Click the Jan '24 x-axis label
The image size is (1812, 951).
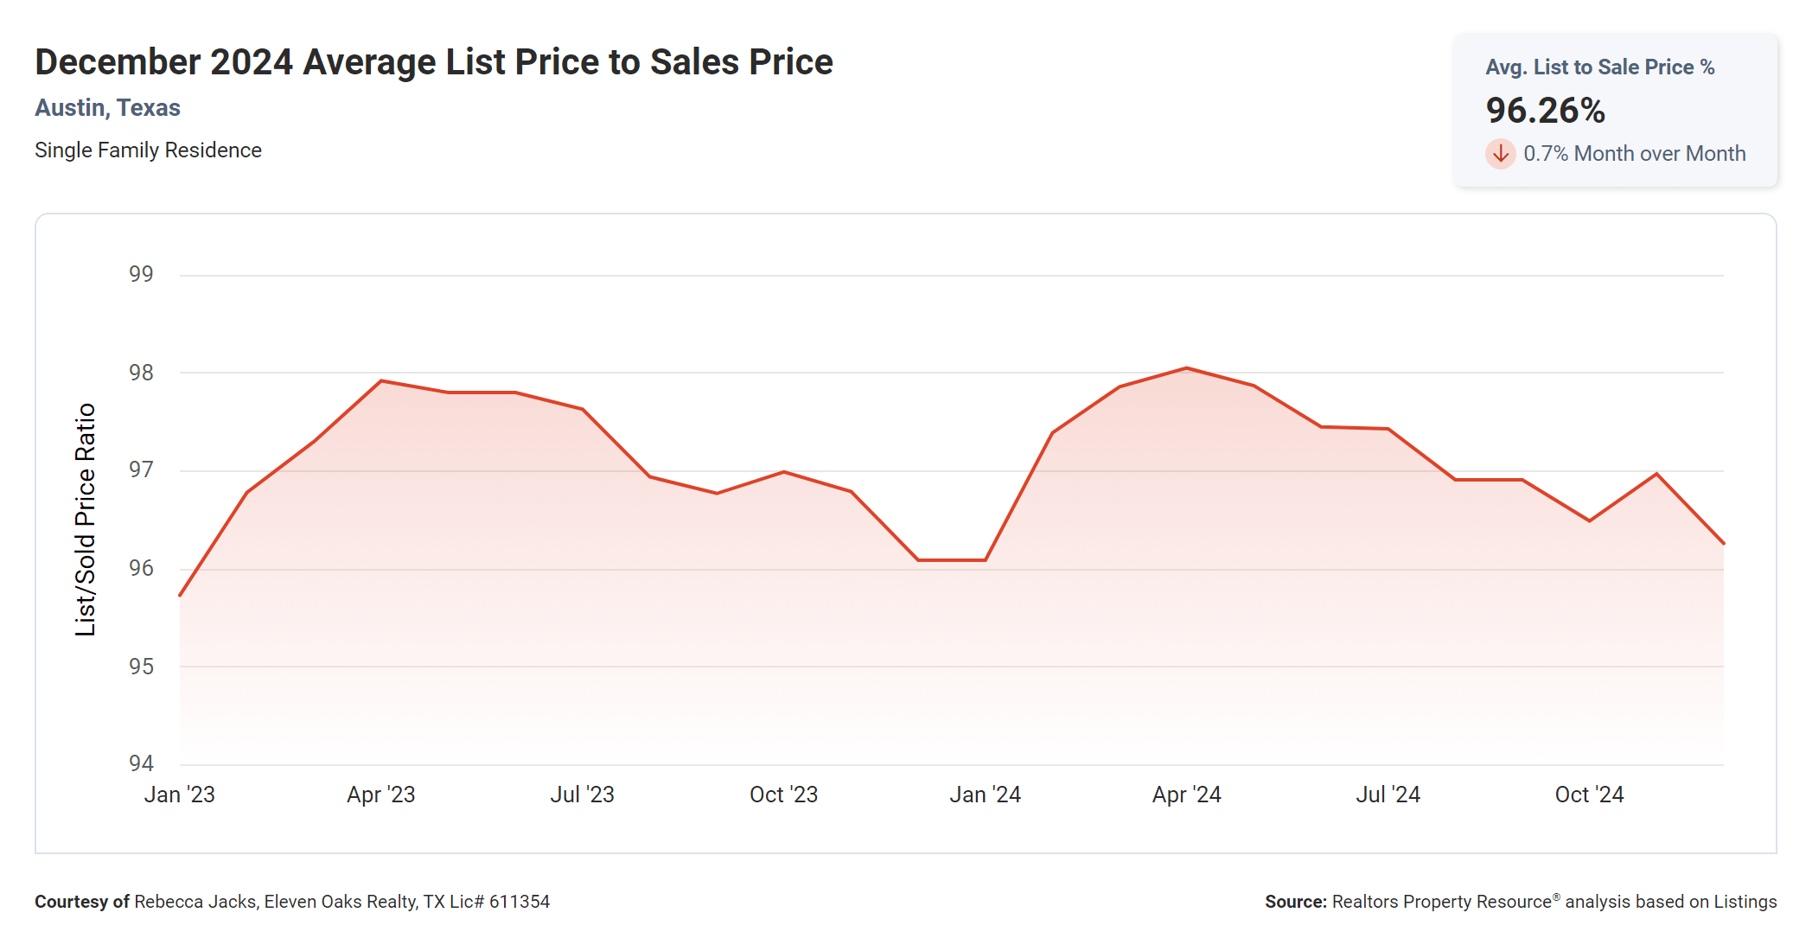(985, 795)
